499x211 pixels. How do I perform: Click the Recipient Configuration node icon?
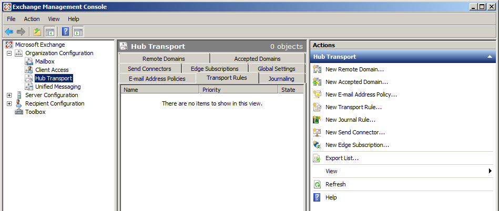coord(19,103)
